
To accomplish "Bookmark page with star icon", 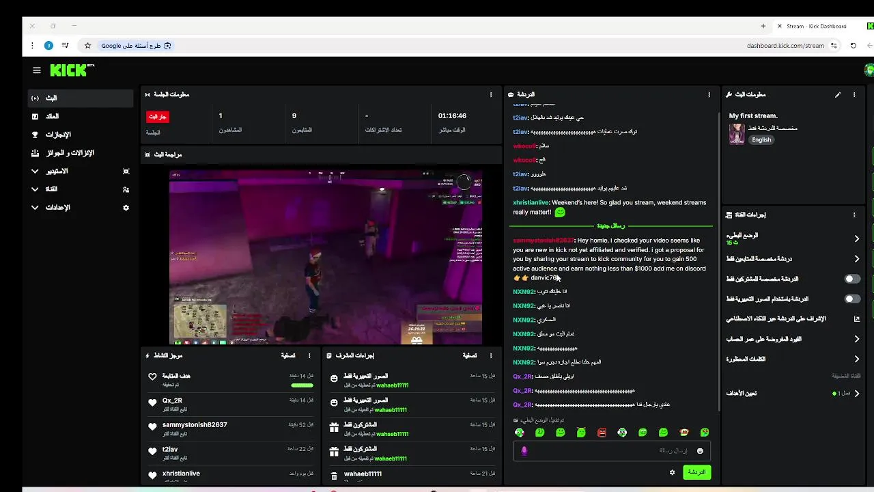I will point(87,46).
